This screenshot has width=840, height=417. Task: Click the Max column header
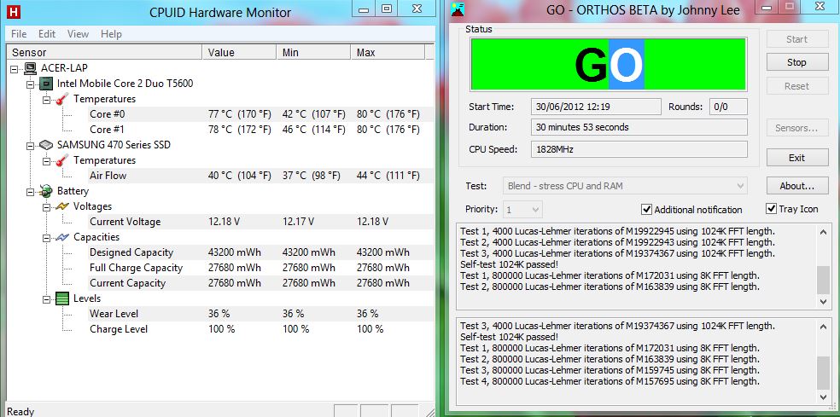[x=388, y=53]
